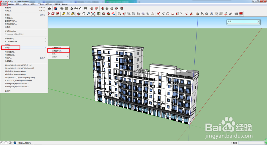Open the 帮助(H) menu

tap(65, 5)
